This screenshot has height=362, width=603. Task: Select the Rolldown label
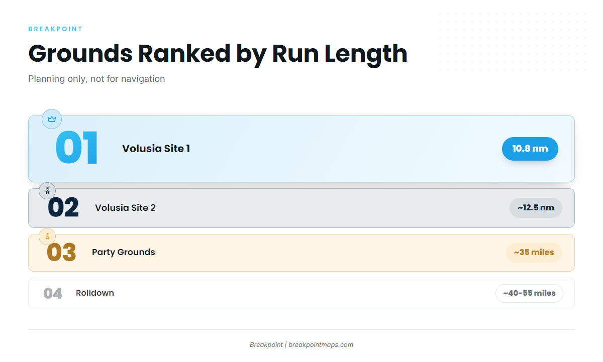[95, 293]
